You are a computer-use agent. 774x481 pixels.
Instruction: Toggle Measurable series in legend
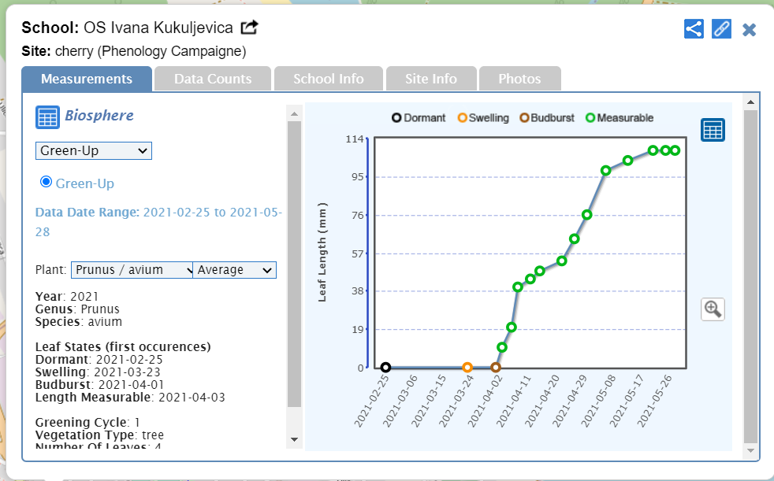click(619, 118)
